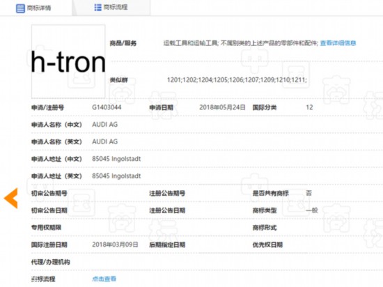Click the 注册公告期号 label
The width and height of the screenshot is (383, 287).
pyautogui.click(x=167, y=193)
